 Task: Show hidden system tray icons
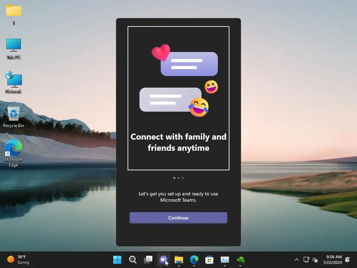[x=297, y=260]
